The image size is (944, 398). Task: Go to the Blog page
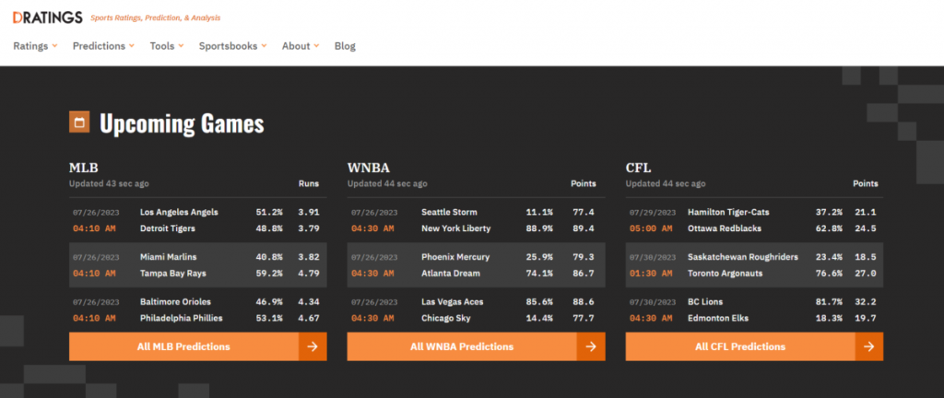[x=345, y=46]
